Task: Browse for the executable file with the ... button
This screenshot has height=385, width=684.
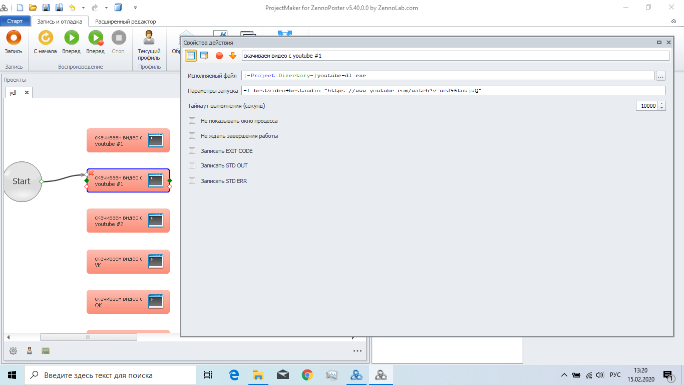Action: [661, 76]
